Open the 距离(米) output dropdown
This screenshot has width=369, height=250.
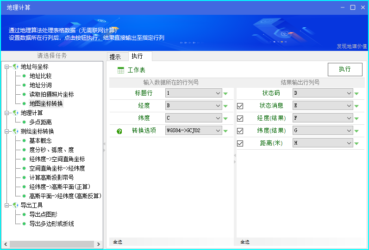coord(323,143)
